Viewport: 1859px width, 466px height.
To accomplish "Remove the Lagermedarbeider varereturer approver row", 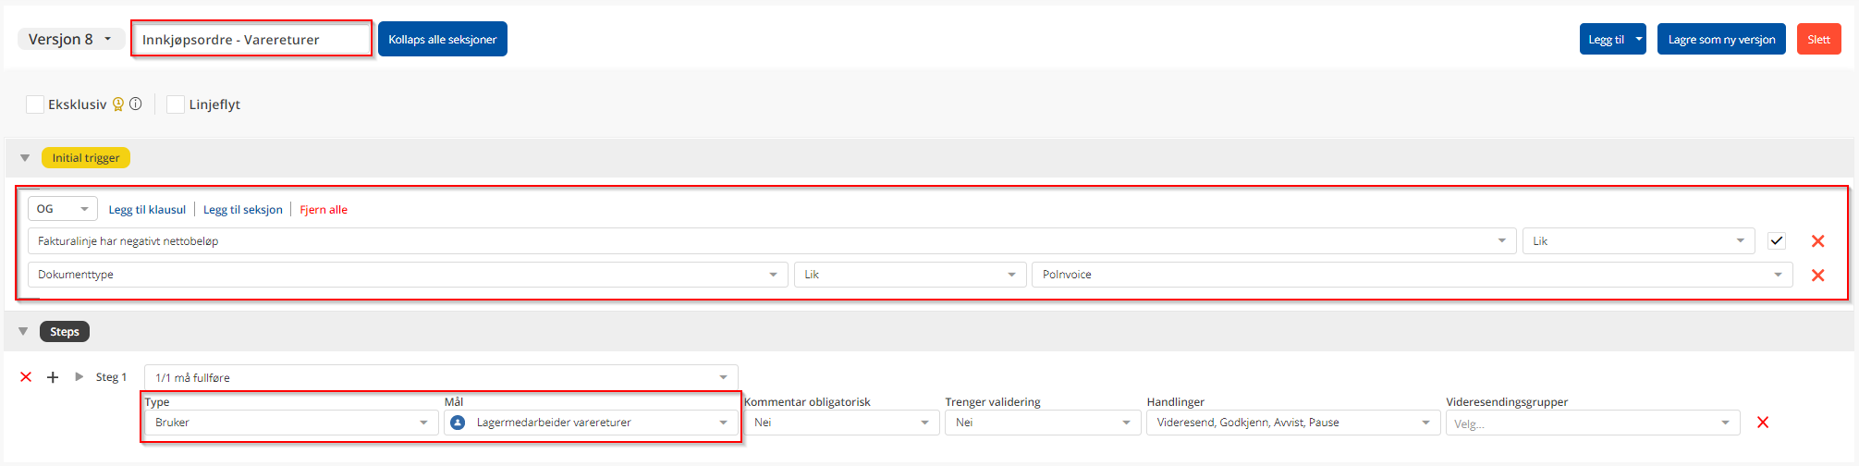I will click(x=1762, y=423).
